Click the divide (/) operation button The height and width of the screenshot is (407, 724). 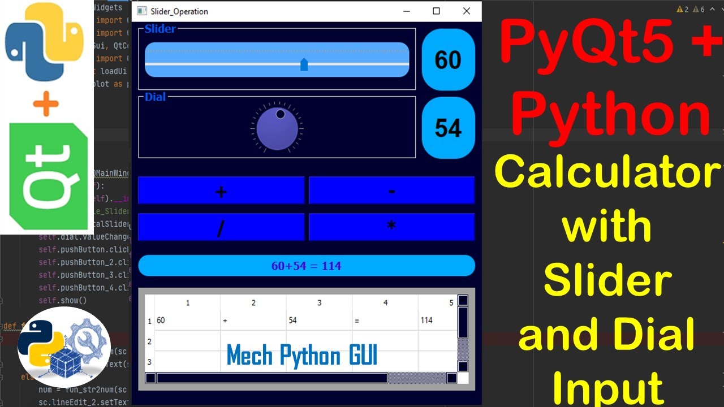tap(221, 227)
